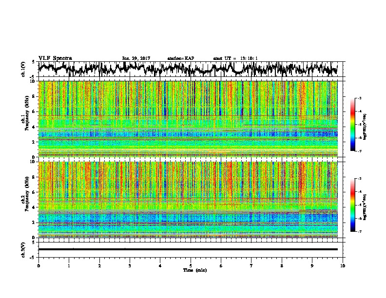Screen dimensions: 386x298
Task: Click time axis tick label '7'
Action: coord(251,266)
